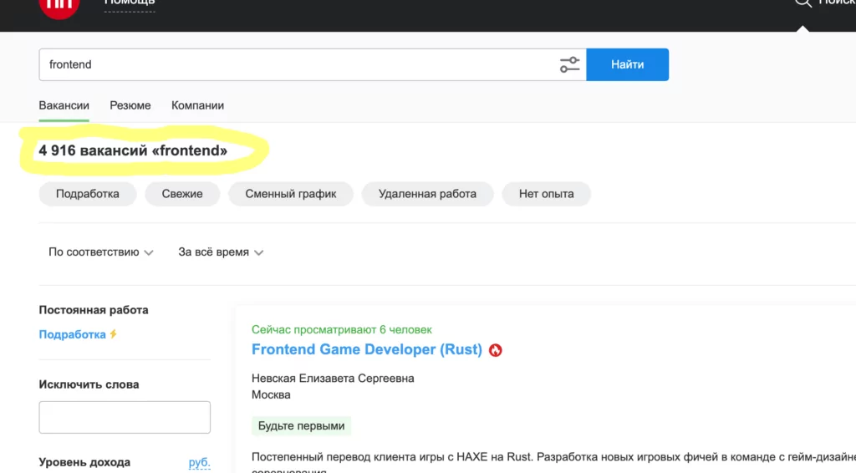Switch to the Компании tab
The width and height of the screenshot is (856, 473).
tap(197, 105)
